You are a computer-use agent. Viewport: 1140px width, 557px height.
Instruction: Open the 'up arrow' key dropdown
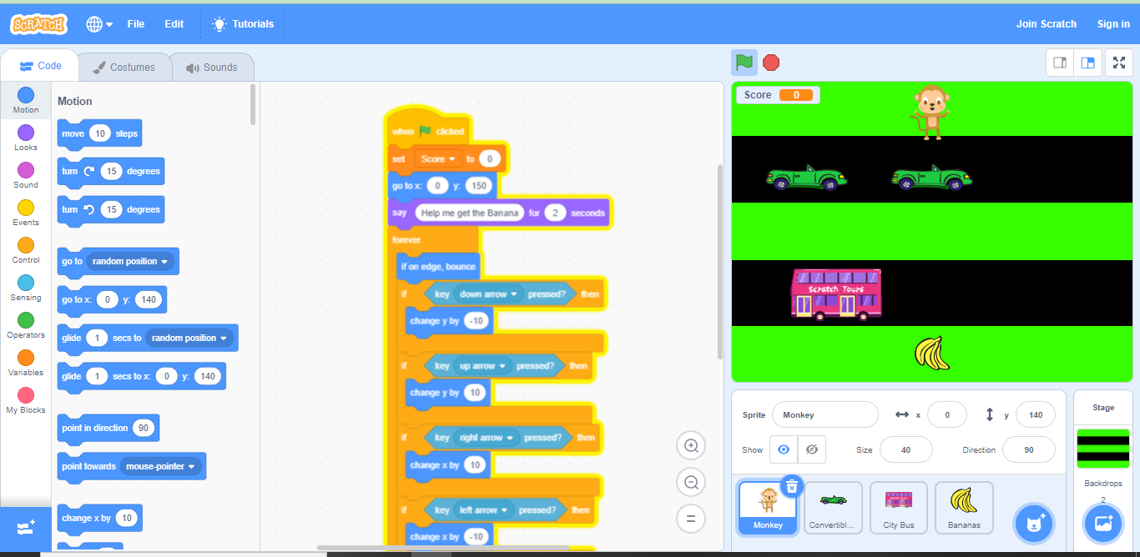click(x=483, y=366)
